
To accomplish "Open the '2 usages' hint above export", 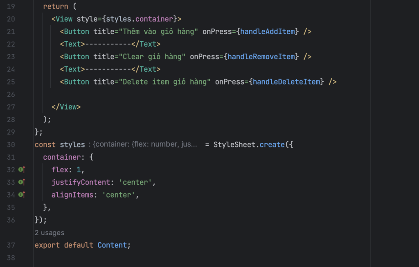I will click(50, 233).
